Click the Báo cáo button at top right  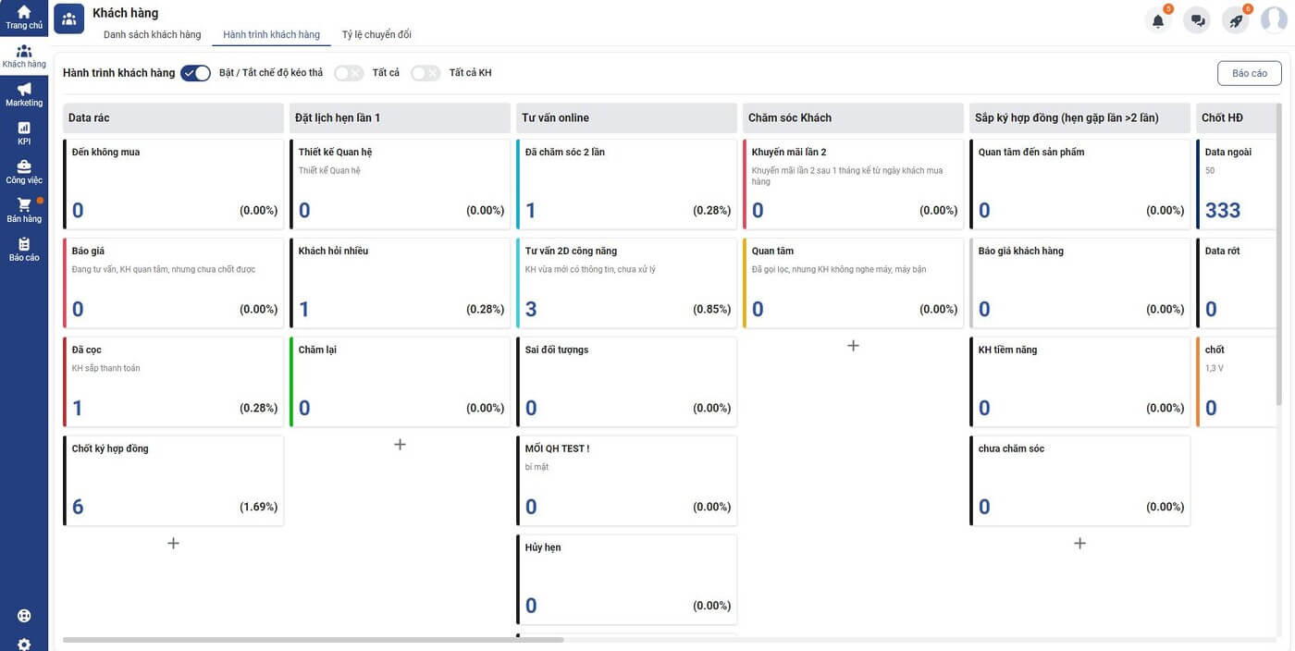pyautogui.click(x=1249, y=73)
